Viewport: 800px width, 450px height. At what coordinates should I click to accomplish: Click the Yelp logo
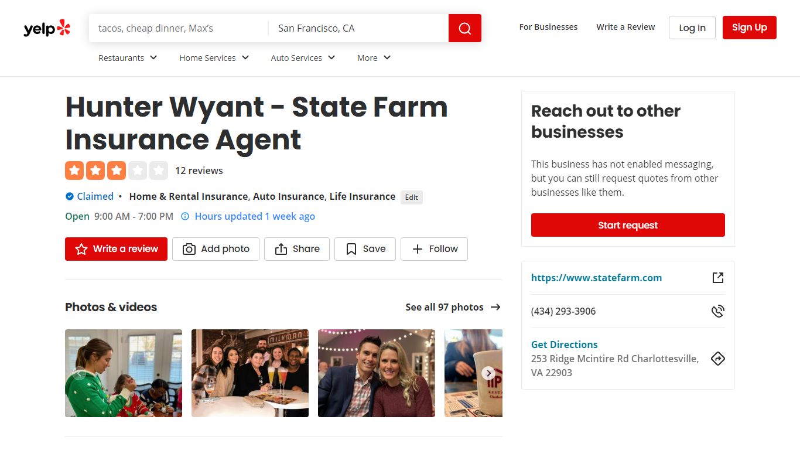[x=47, y=28]
